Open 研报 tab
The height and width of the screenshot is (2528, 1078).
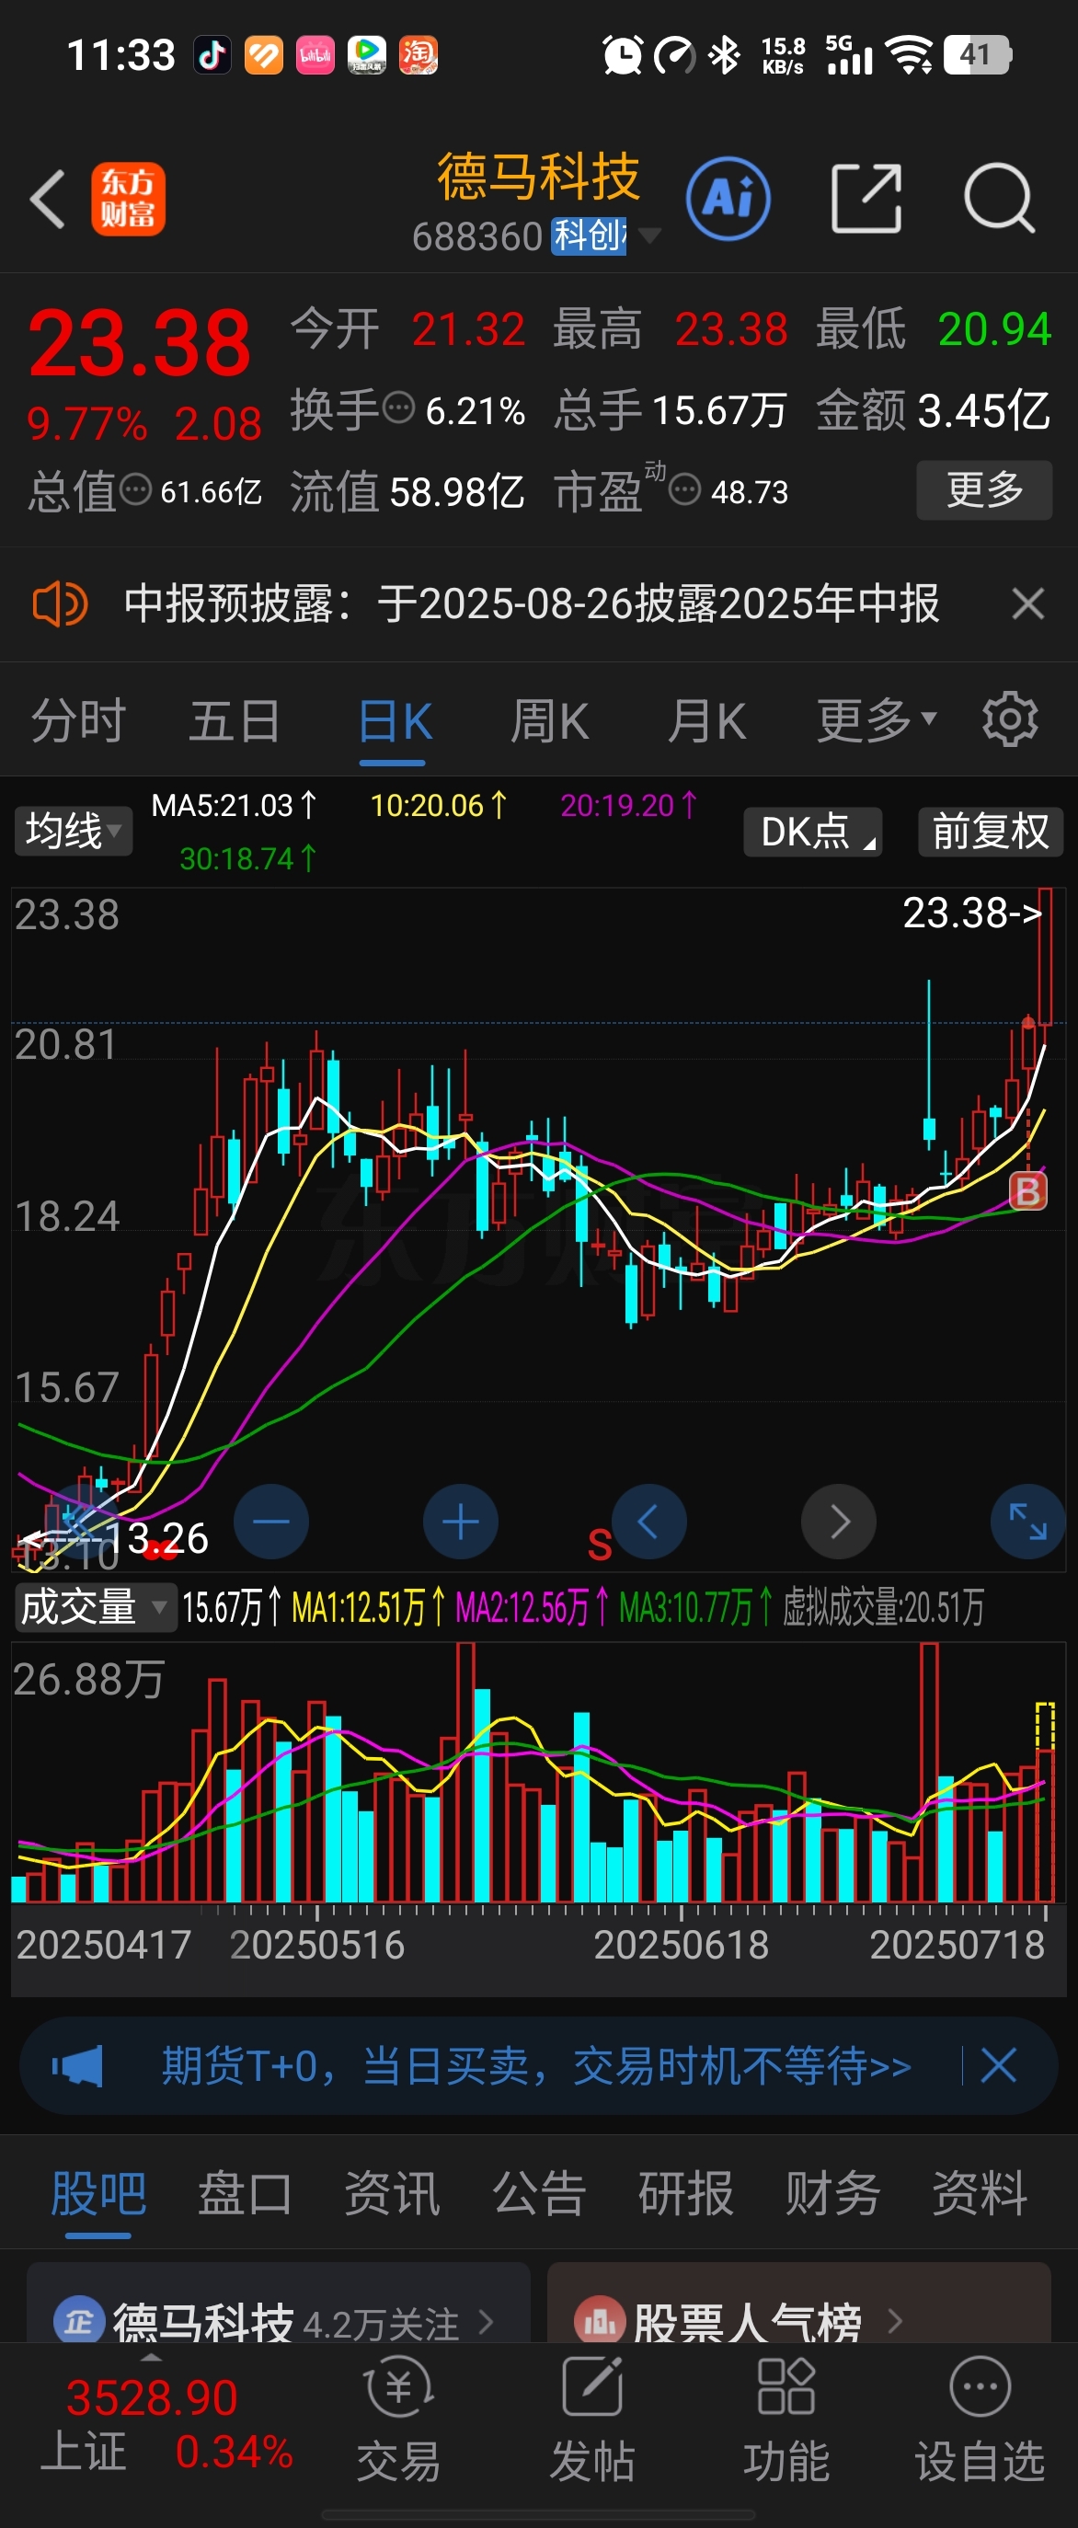click(x=685, y=2193)
